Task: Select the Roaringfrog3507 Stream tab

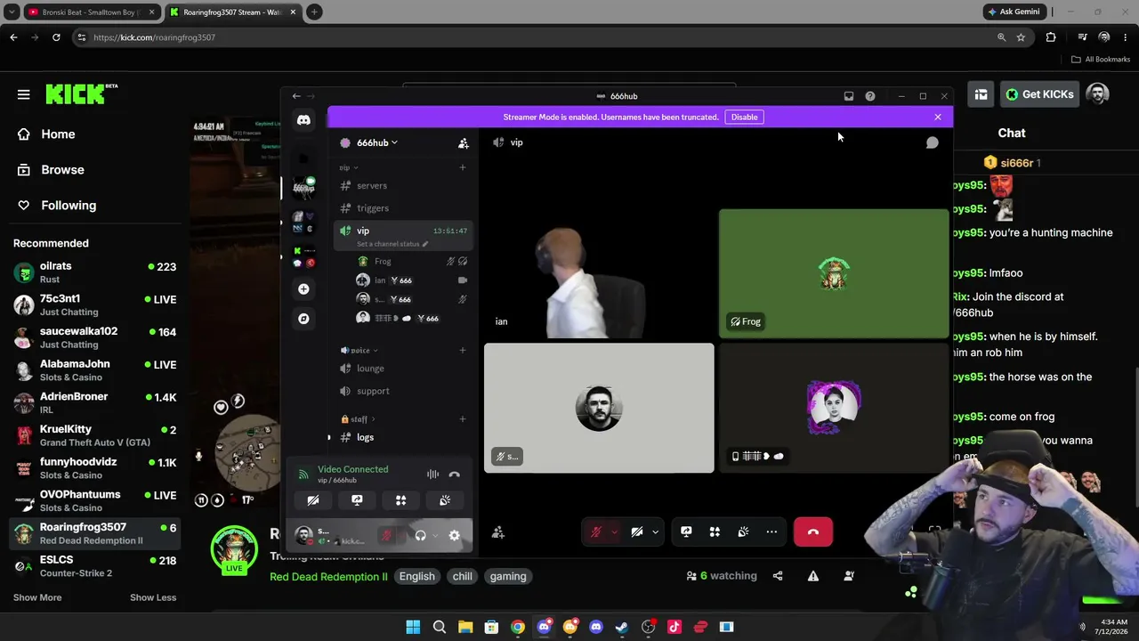Action: point(231,12)
